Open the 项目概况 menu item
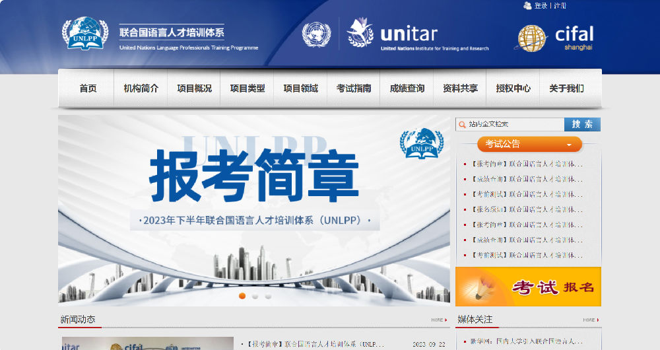 point(194,88)
